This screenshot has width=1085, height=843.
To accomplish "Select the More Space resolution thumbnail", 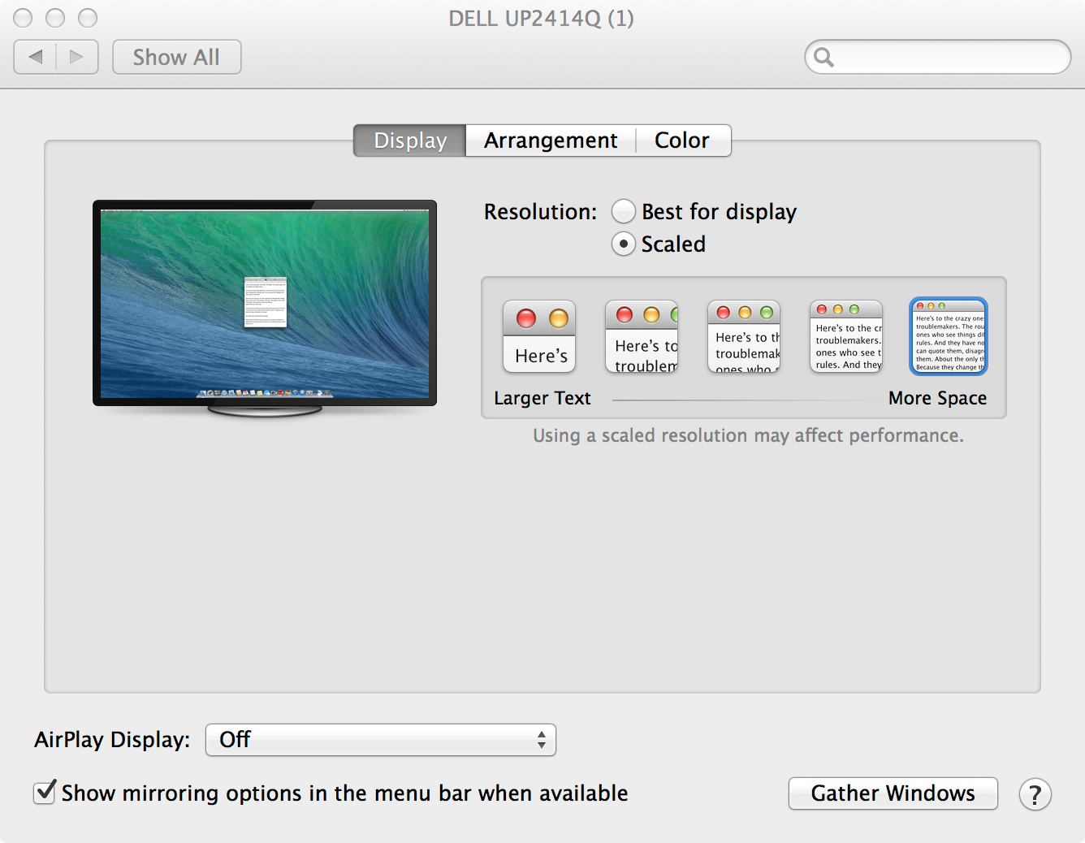I will 949,336.
